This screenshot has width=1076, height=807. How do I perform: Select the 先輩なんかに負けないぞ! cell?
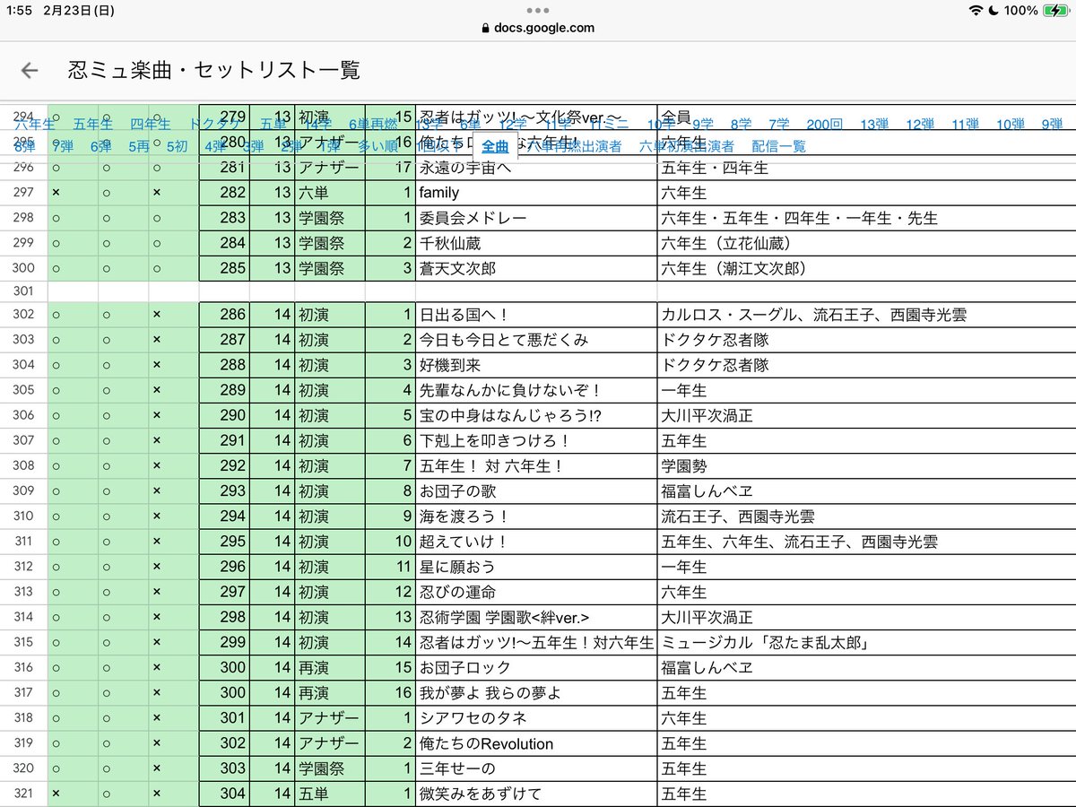tap(536, 390)
